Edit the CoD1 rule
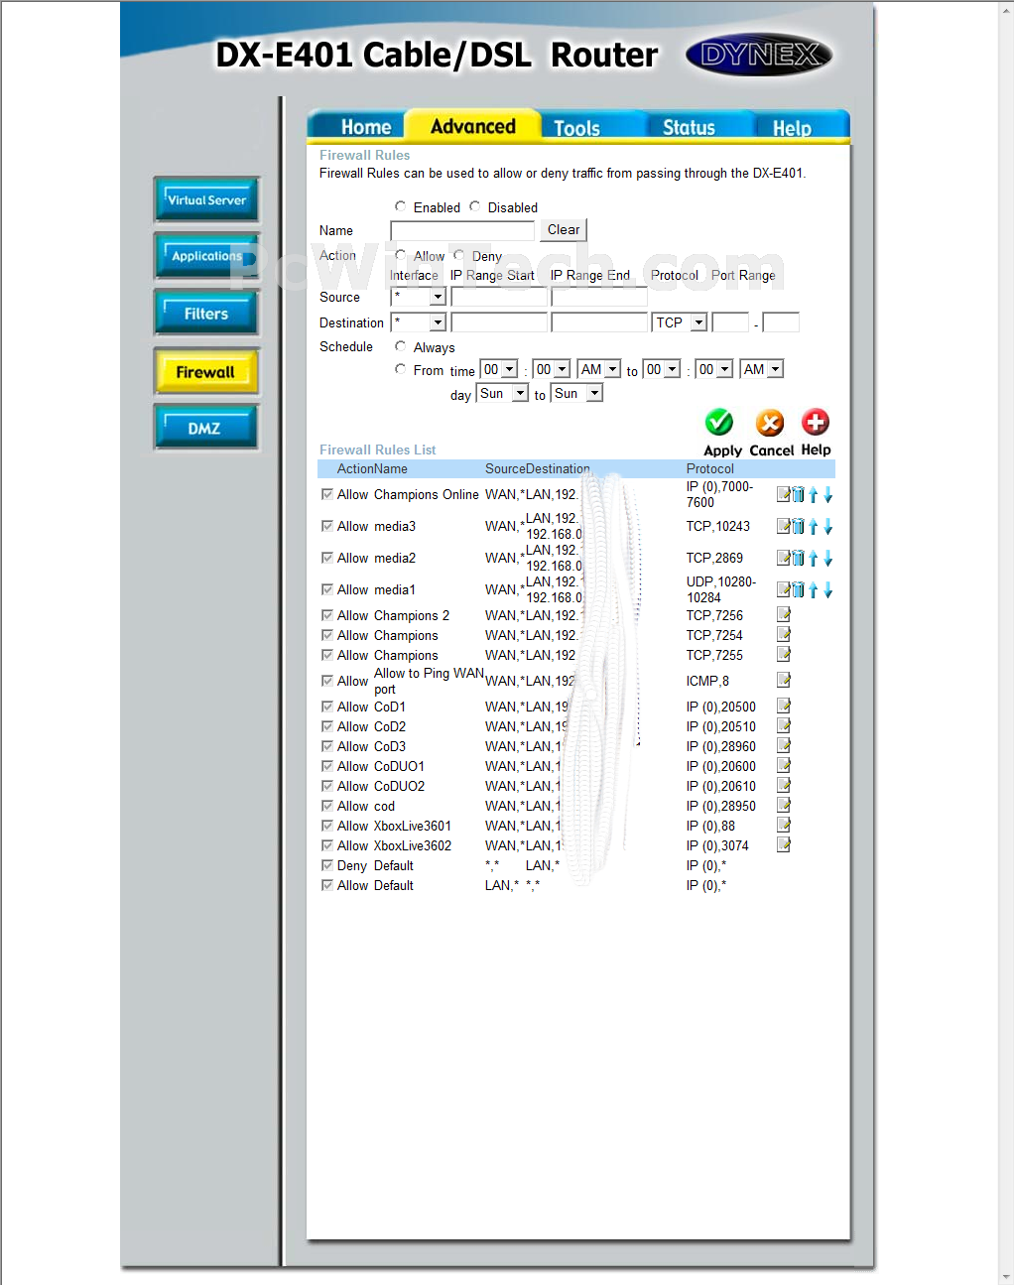Viewport: 1014px width, 1285px height. (784, 706)
